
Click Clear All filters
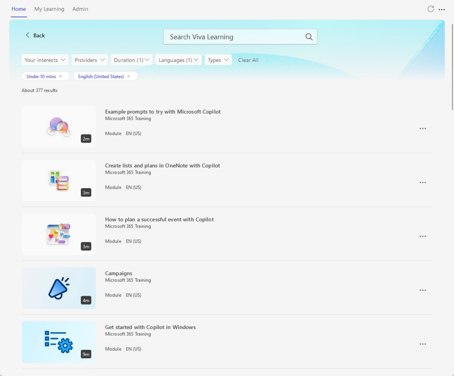click(248, 60)
